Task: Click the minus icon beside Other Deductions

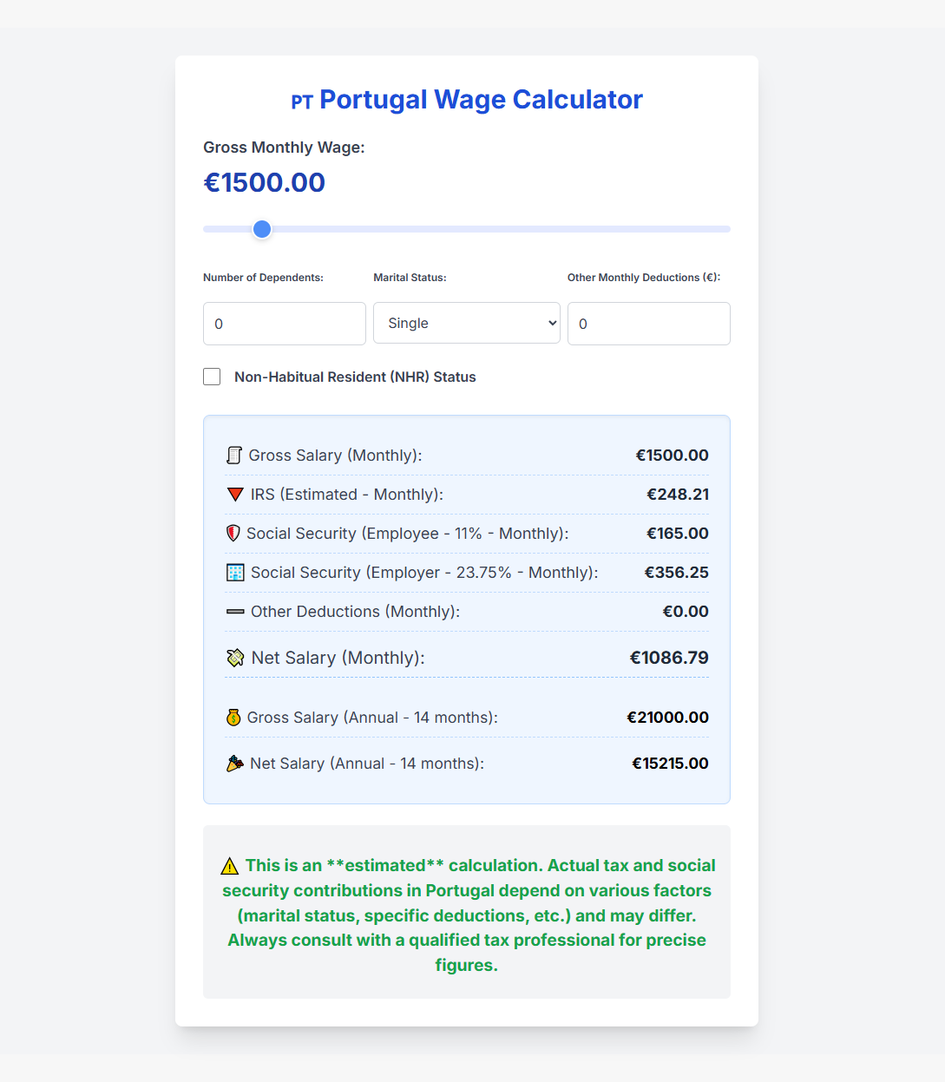Action: click(235, 612)
